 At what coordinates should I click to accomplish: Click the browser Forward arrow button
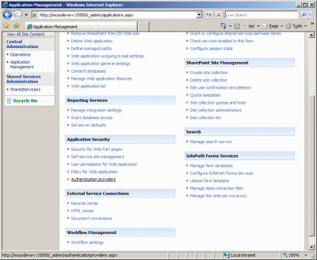18,15
